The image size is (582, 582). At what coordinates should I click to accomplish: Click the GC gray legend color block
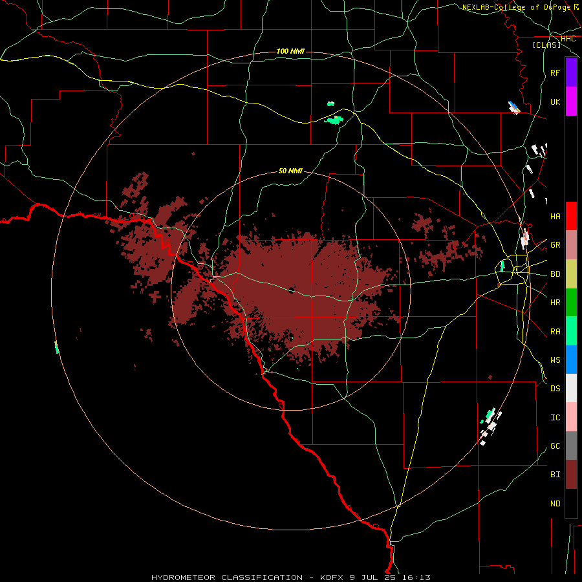click(571, 446)
